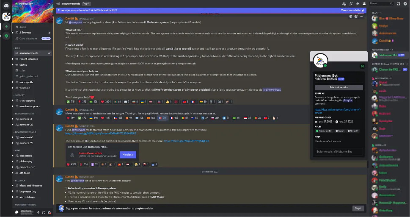Click the green check 715 reaction
This screenshot has height=217, width=410.
[x=71, y=102]
